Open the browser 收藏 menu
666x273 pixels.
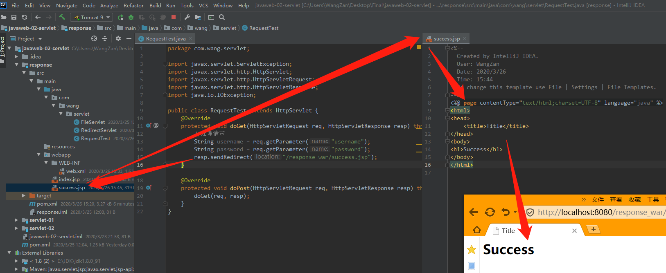coord(634,199)
